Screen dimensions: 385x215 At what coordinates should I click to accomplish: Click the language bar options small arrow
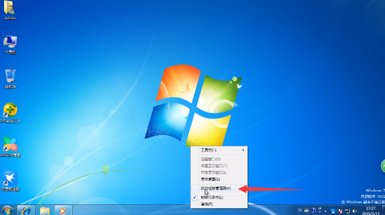(320, 211)
